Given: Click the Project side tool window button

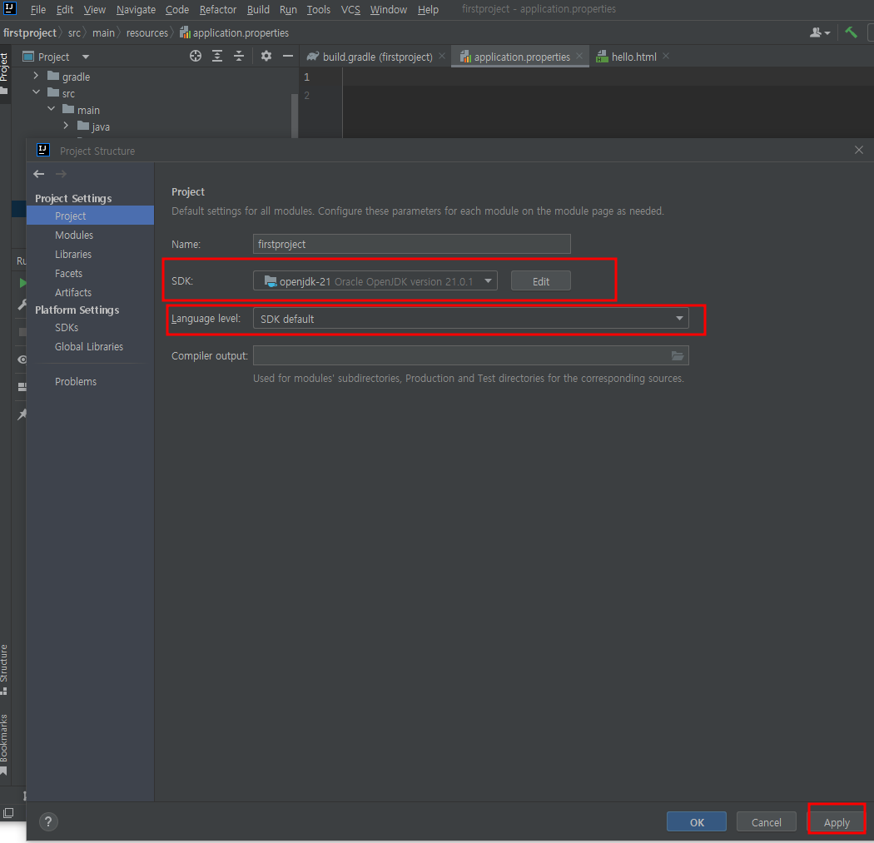Looking at the screenshot, I should [4, 73].
